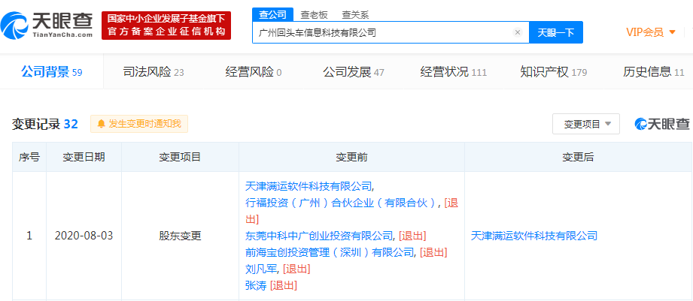This screenshot has width=693, height=301.
Task: Click the 股东变更 cell
Action: tap(180, 236)
